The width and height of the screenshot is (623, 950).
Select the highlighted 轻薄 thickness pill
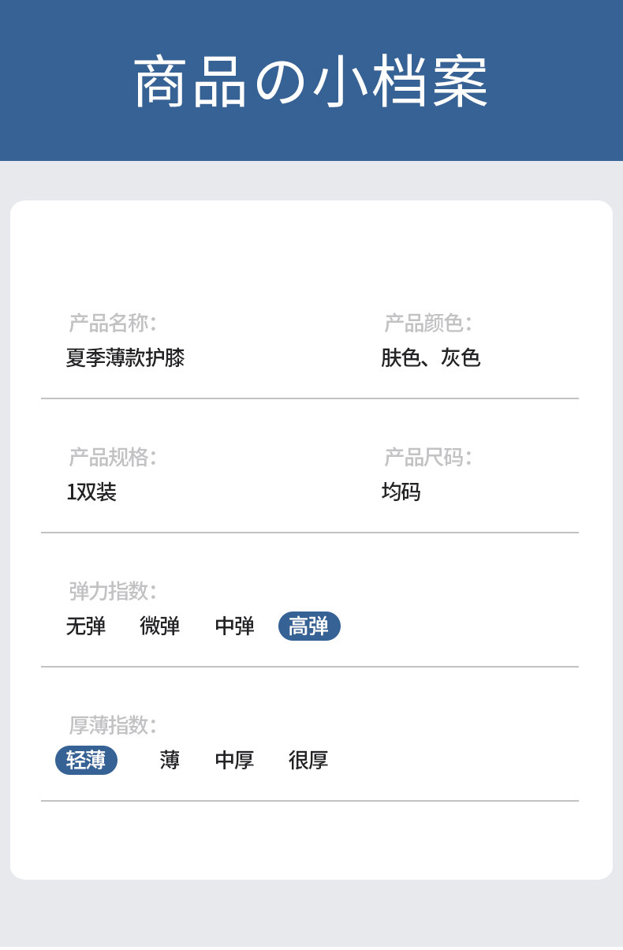86,761
